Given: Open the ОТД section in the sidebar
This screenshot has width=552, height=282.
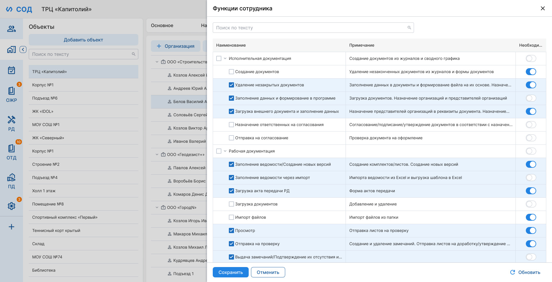Looking at the screenshot, I should coord(11,152).
